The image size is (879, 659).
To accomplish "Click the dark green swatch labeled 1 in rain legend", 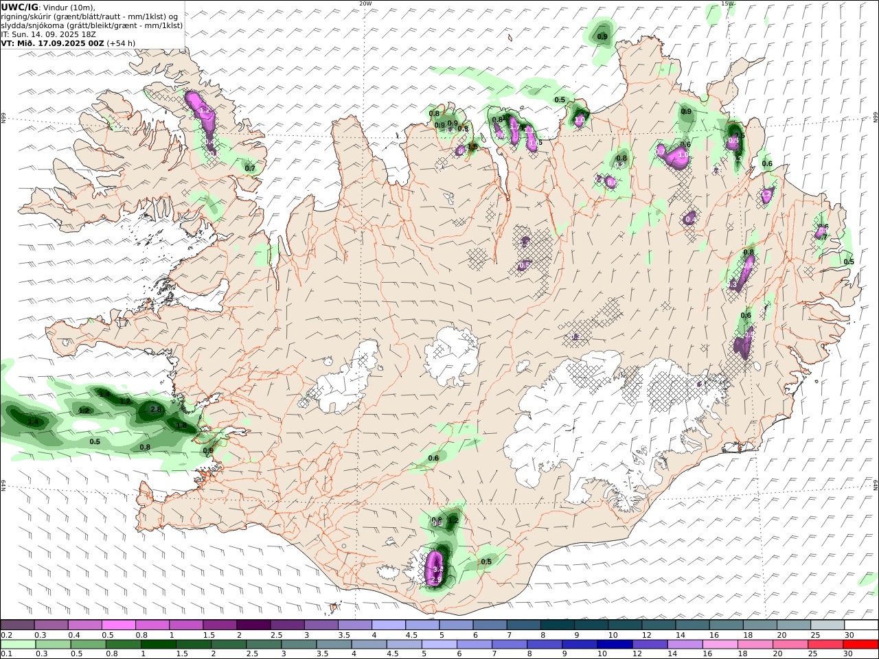I will click(x=158, y=645).
